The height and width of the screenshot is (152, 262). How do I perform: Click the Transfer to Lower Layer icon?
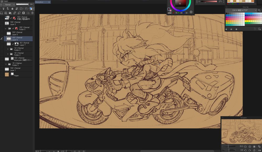coord(15,13)
